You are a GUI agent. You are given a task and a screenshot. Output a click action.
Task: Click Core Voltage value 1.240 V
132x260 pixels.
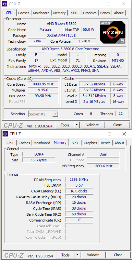pyautogui.click(x=84, y=41)
